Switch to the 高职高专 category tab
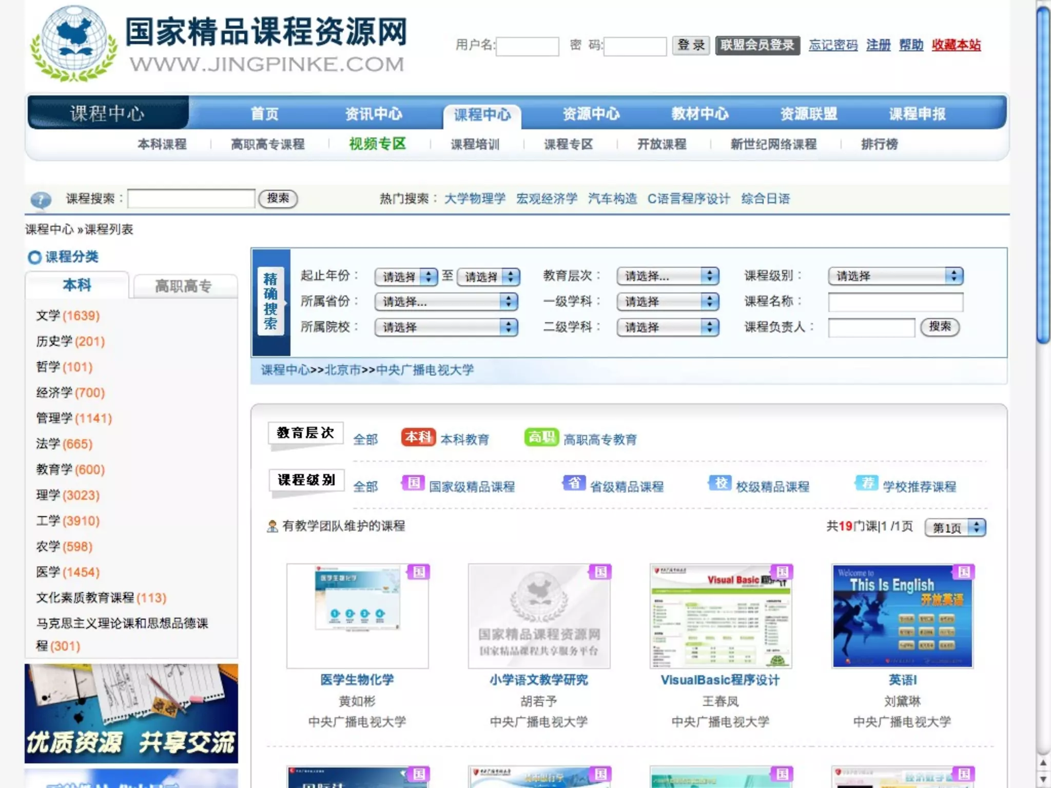This screenshot has width=1051, height=788. pyautogui.click(x=184, y=286)
